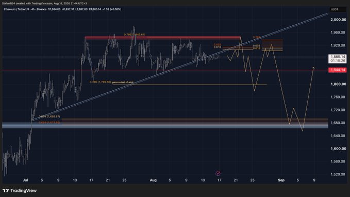Viewport: 350px width, 197px height.
Task: Click the H1,892.31 high value in the legend
Action: [x=68, y=9]
